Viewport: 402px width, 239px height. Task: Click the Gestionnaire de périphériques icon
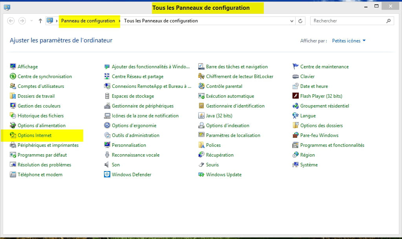pyautogui.click(x=107, y=106)
